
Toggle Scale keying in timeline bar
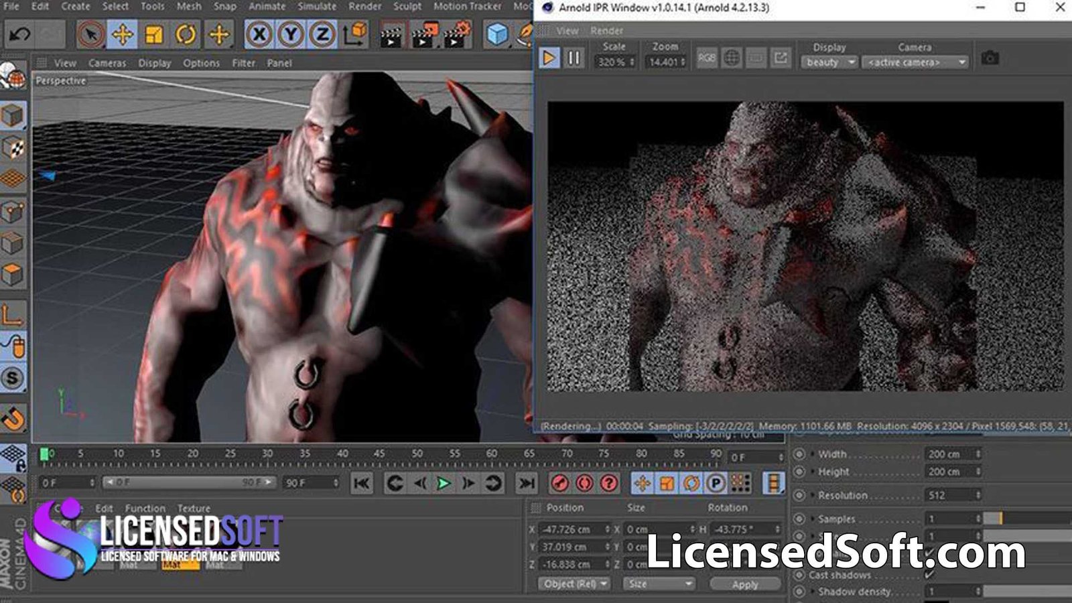(667, 483)
